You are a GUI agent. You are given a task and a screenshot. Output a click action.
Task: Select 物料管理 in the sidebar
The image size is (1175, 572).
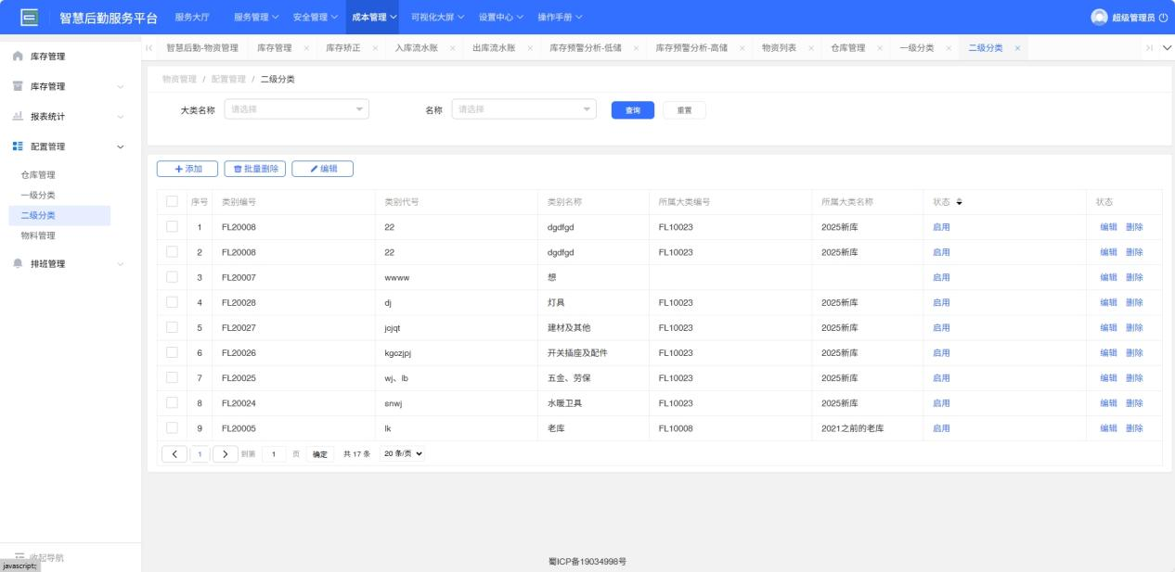tap(38, 235)
